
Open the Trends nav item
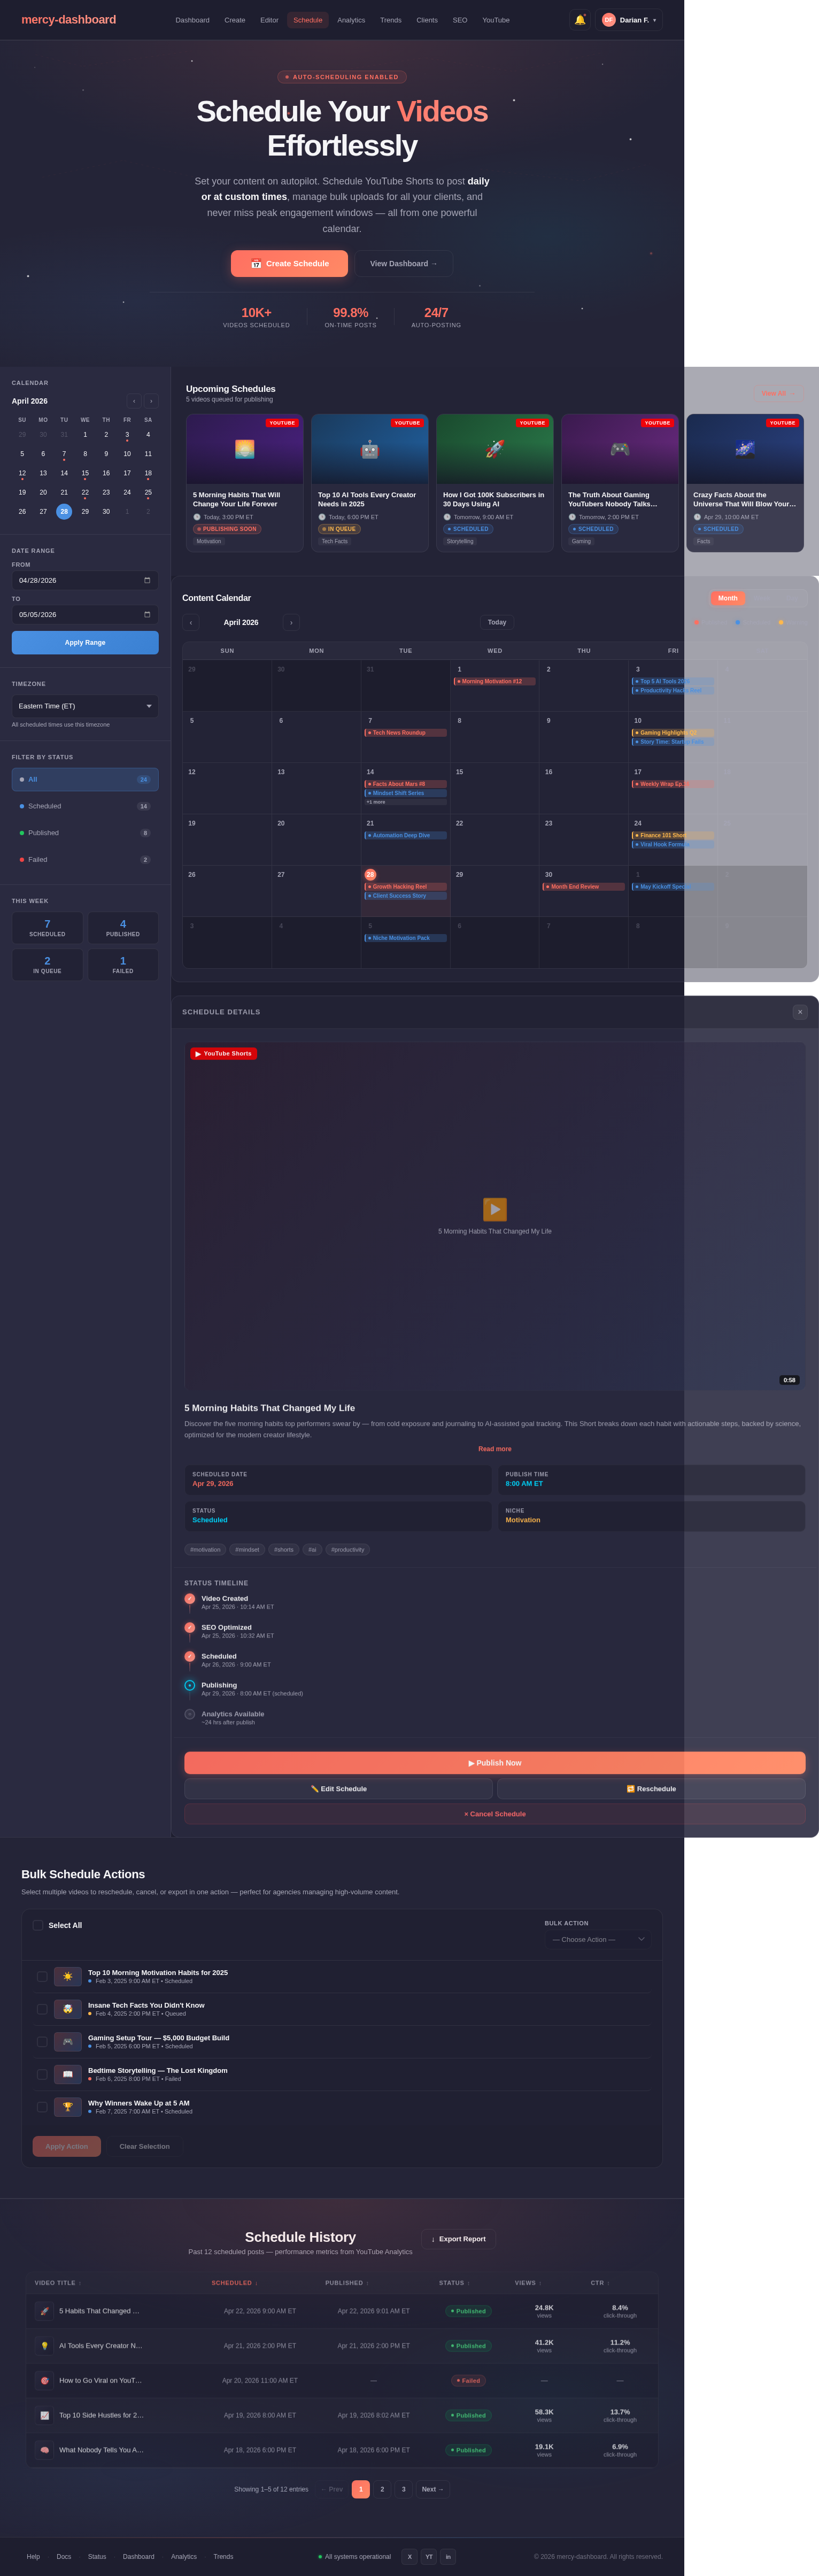(391, 20)
